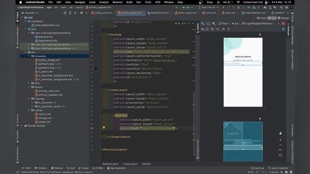The image size is (310, 174).
Task: Open the Apple menu
Action: (x=20, y=2)
